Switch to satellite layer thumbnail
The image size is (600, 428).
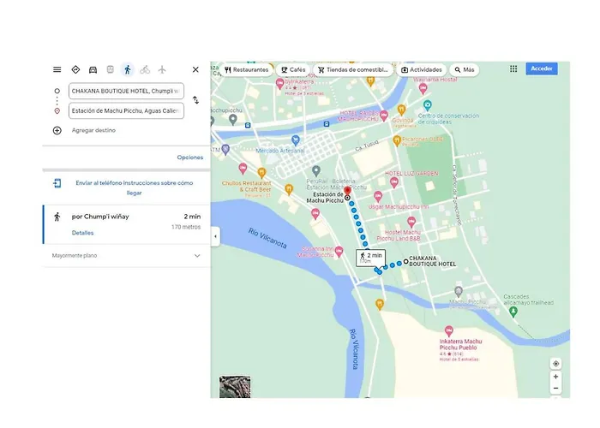click(x=235, y=387)
